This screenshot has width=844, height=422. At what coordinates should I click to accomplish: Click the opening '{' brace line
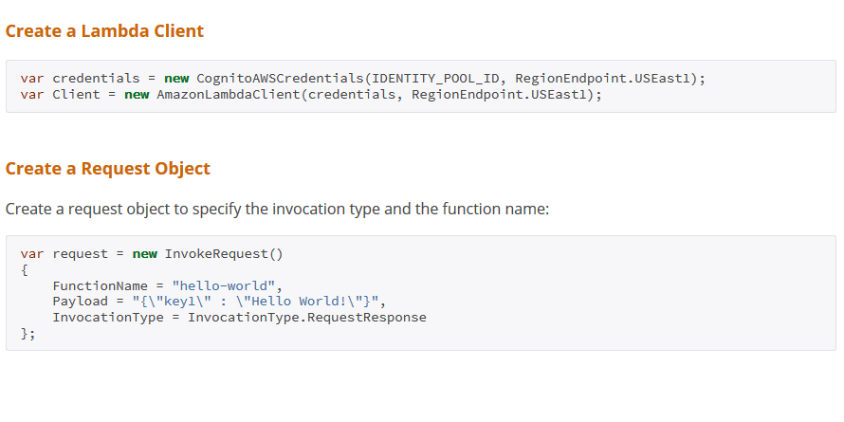[25, 270]
